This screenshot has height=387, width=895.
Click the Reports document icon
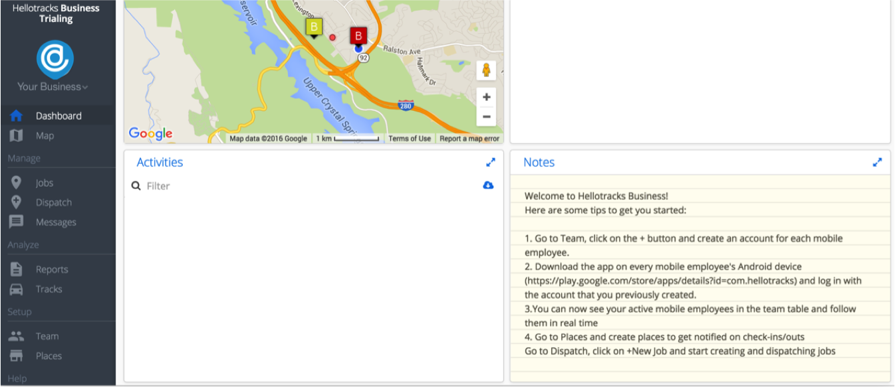coord(17,270)
